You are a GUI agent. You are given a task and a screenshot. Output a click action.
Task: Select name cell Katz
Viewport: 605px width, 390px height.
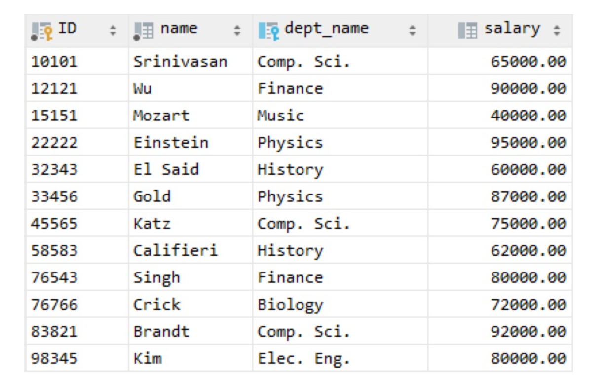pyautogui.click(x=190, y=223)
